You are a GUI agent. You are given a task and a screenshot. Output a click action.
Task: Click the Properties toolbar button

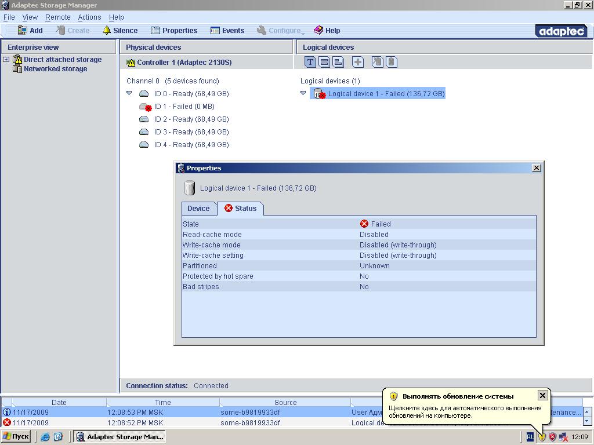(173, 31)
